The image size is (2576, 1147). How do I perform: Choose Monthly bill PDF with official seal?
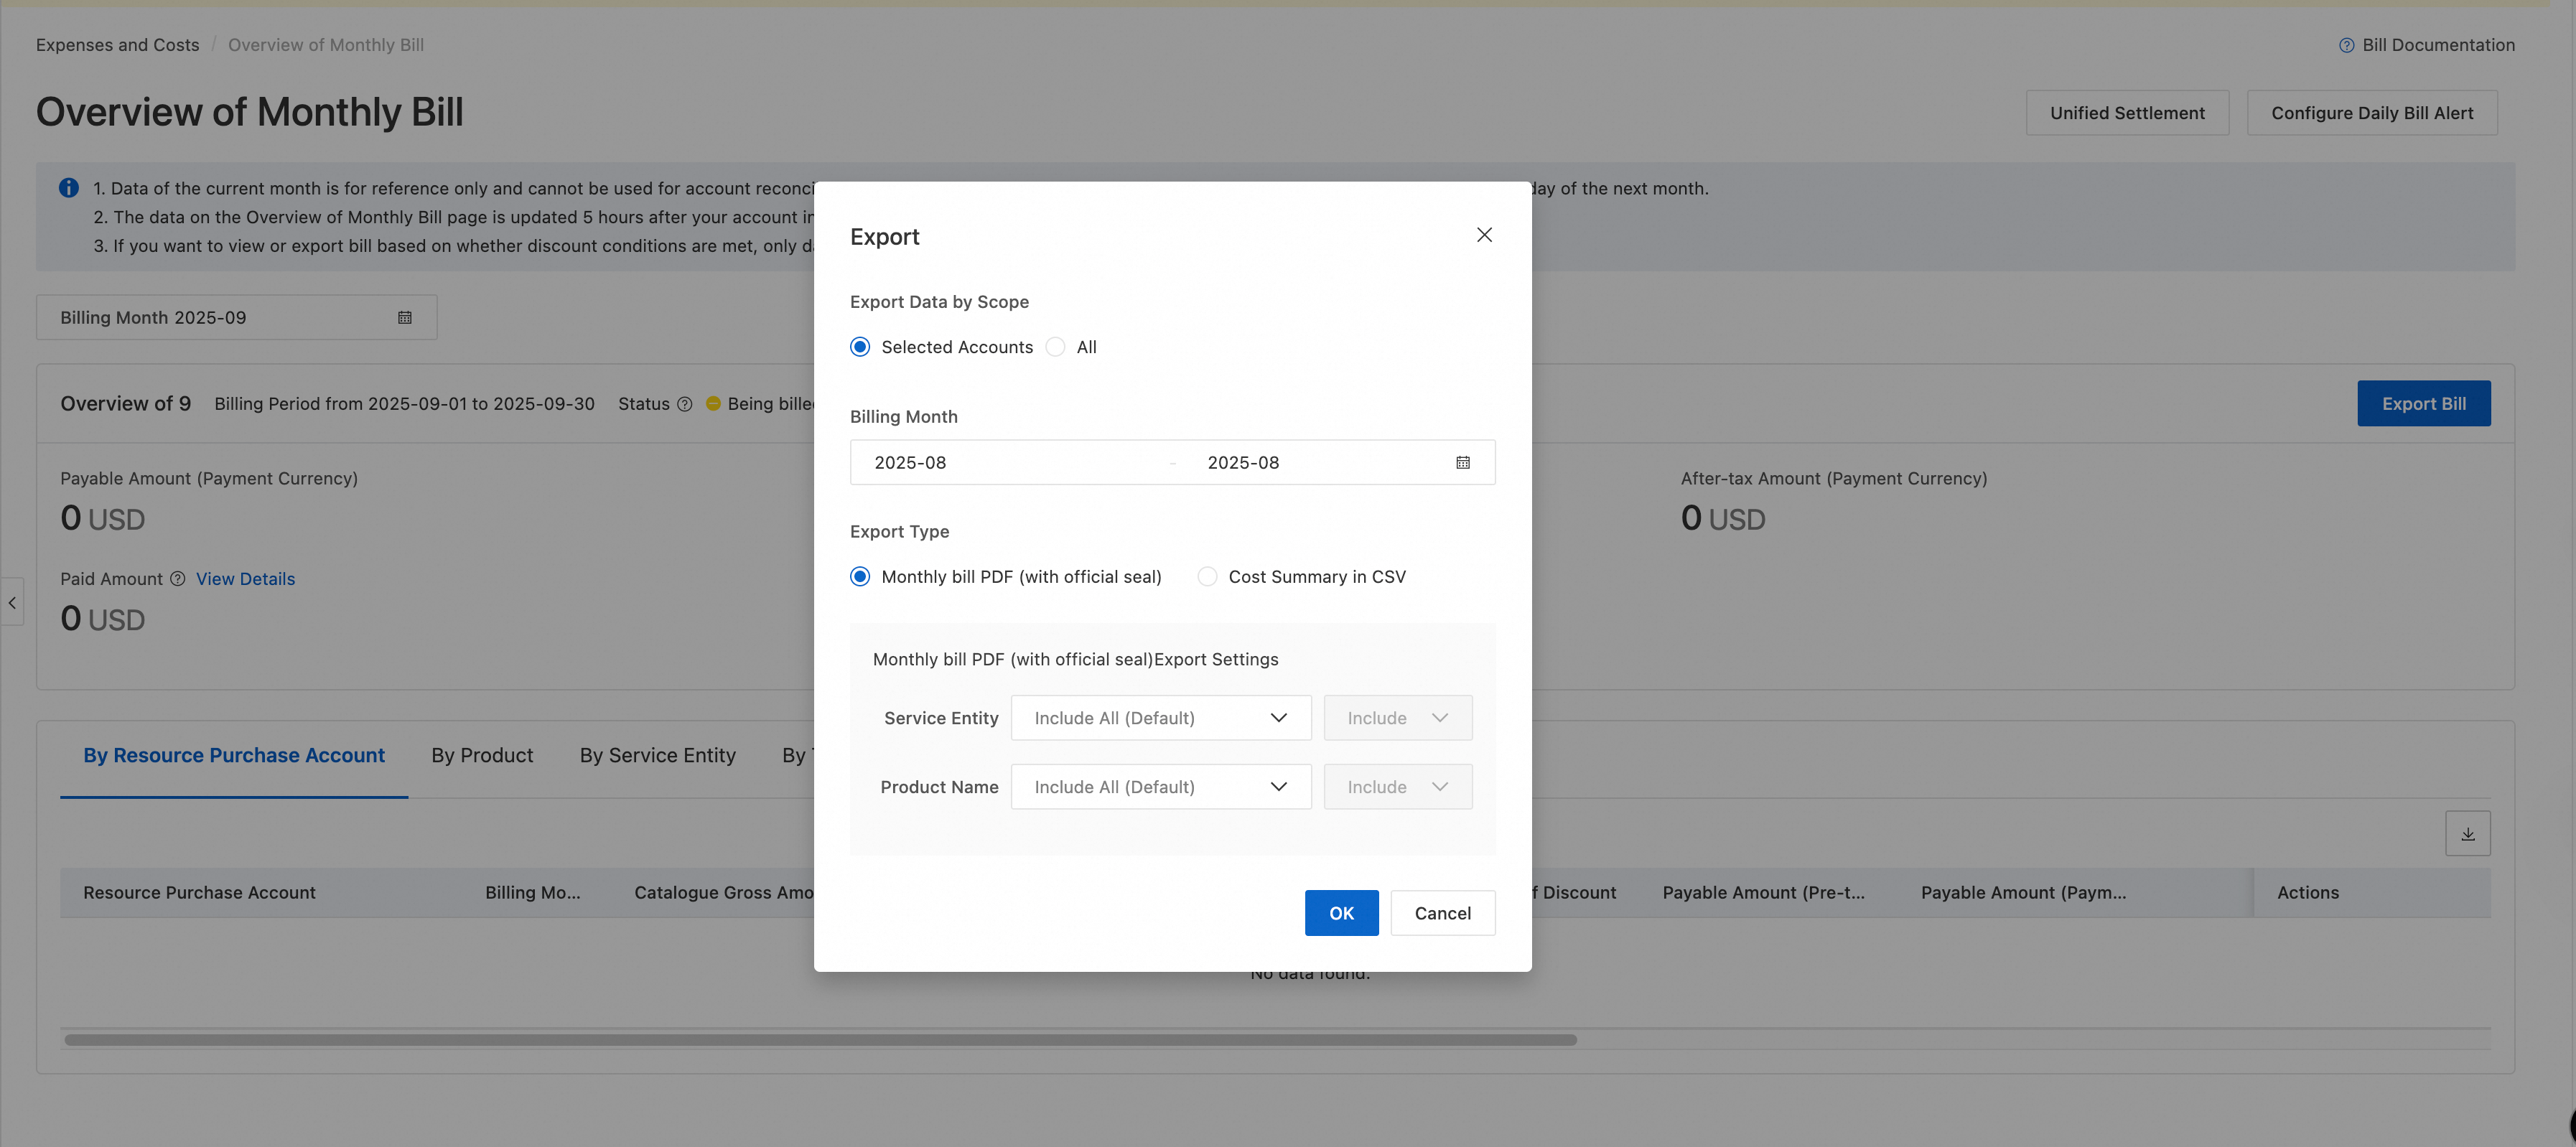click(x=860, y=577)
